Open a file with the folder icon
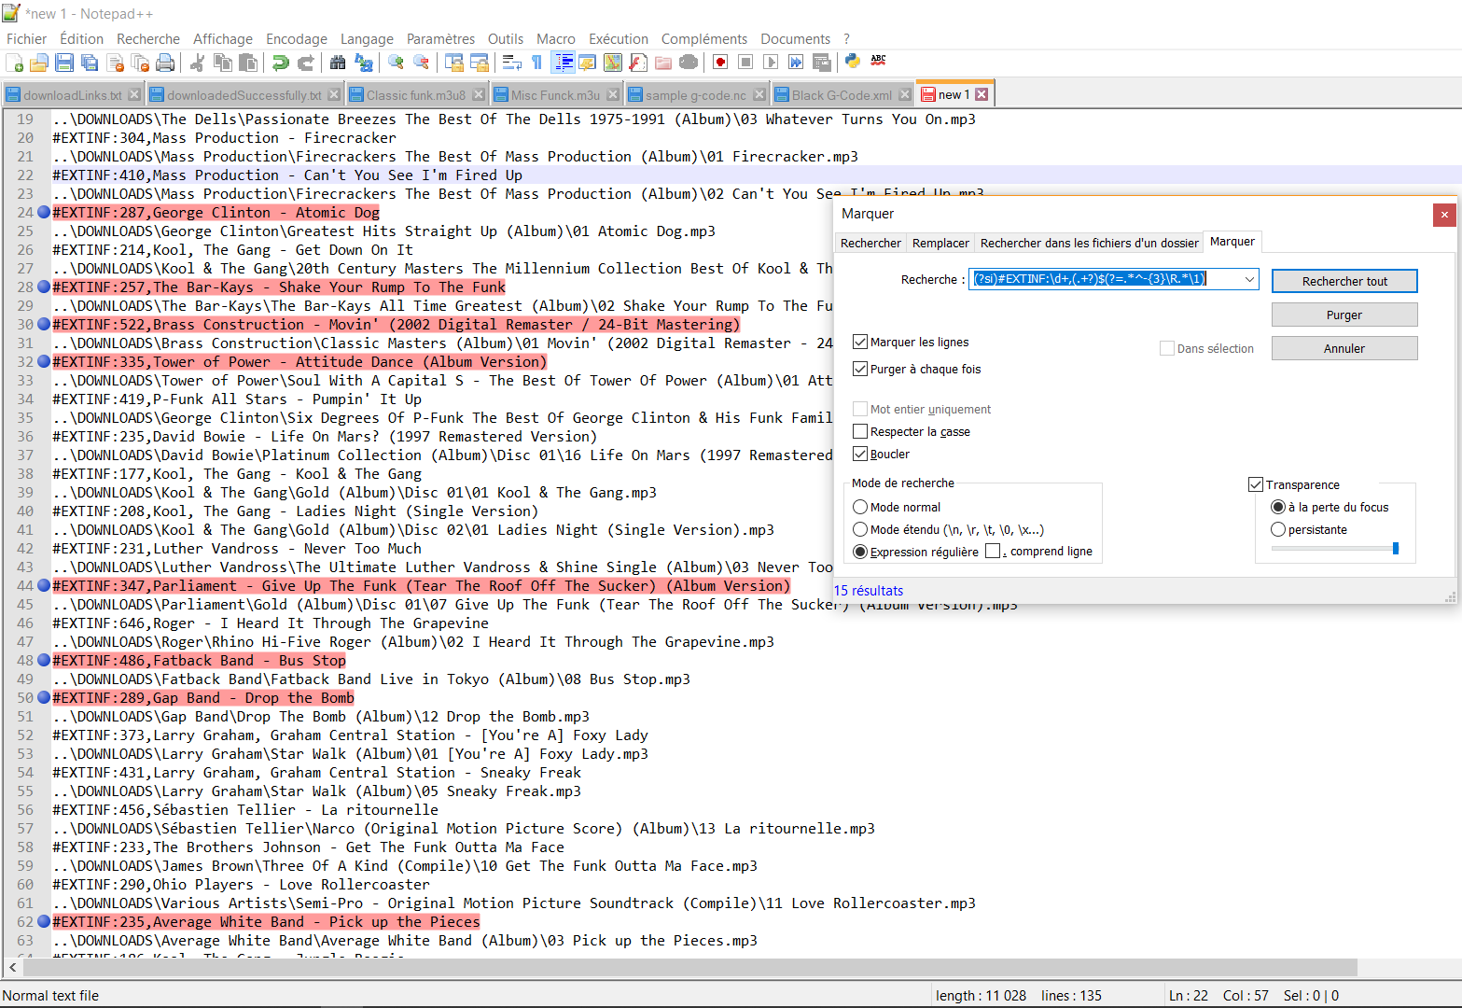The width and height of the screenshot is (1462, 1008). (x=39, y=63)
